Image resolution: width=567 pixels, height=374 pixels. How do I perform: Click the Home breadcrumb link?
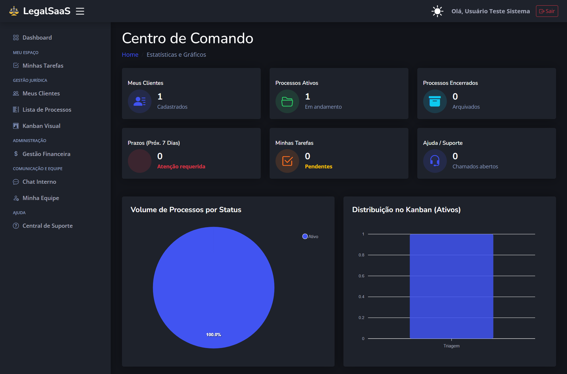130,55
